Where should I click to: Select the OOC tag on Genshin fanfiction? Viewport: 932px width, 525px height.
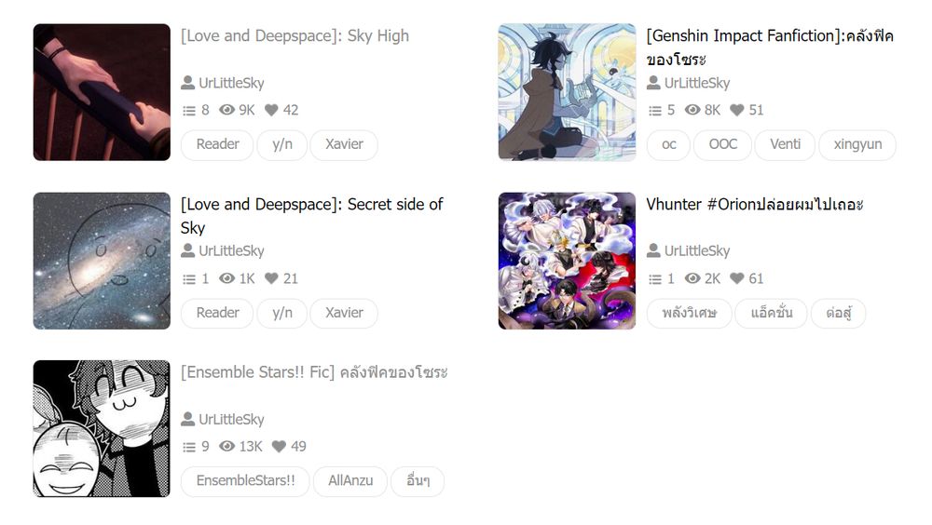tap(722, 144)
